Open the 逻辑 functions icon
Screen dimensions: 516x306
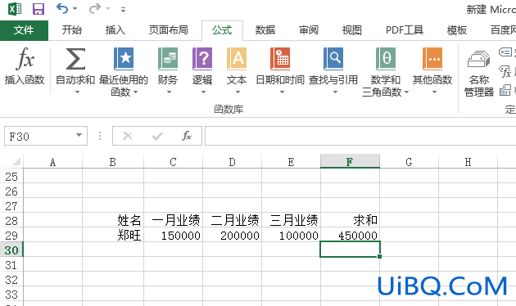[202, 59]
